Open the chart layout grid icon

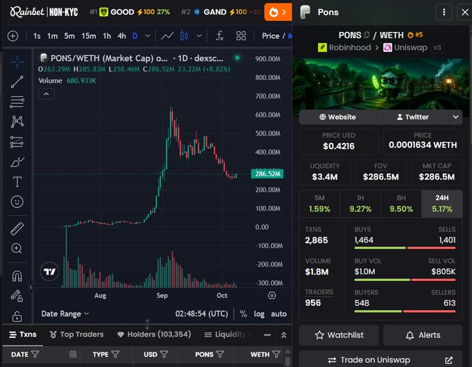tap(241, 36)
